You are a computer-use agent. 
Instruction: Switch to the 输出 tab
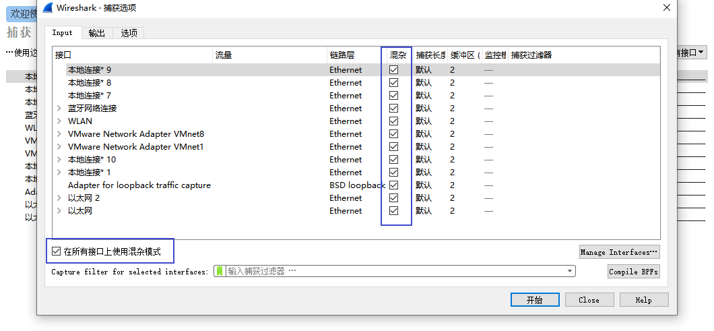(97, 33)
